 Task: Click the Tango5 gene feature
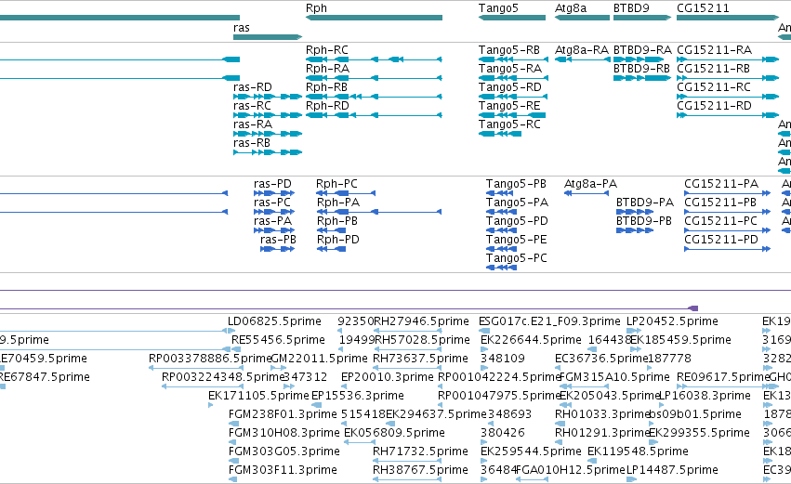tap(512, 18)
